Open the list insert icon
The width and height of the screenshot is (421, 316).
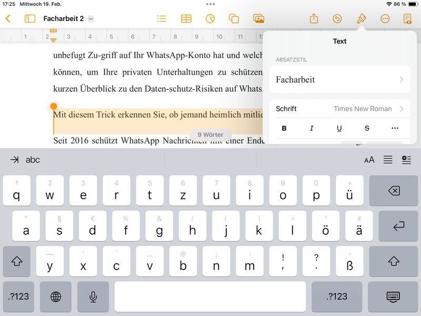[162, 18]
